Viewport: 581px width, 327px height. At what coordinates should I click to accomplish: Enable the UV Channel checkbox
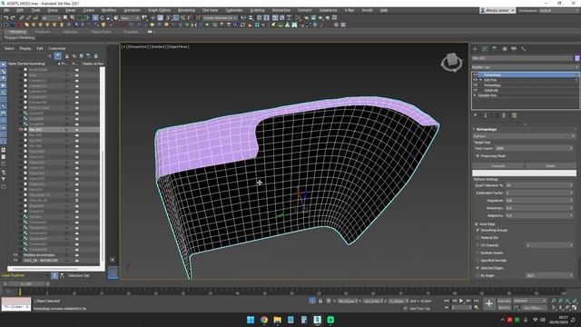click(x=478, y=245)
